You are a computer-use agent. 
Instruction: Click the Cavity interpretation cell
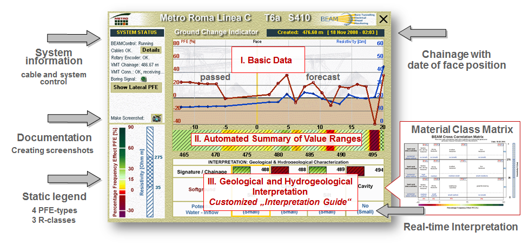tap(365, 186)
